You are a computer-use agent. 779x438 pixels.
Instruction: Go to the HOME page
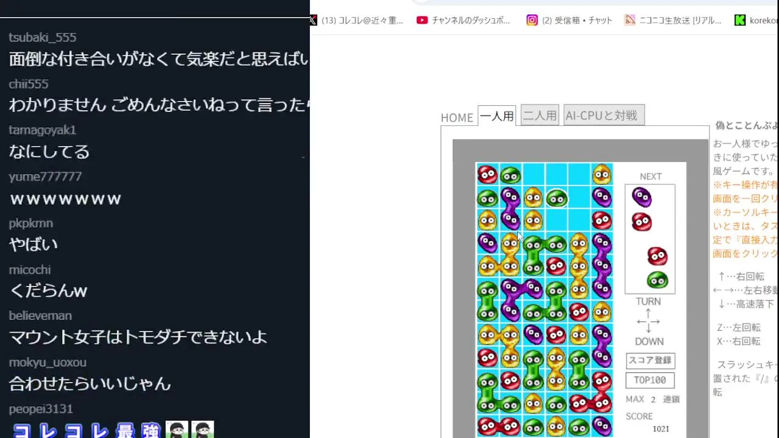coord(457,117)
